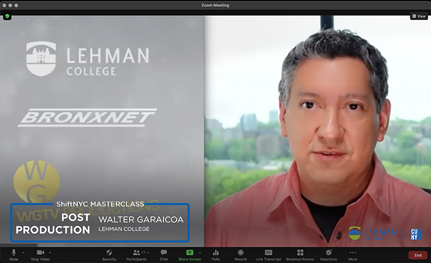Screen dimensions: 431x263
Task: Show encryption info via green shield icon
Action: [7, 16]
